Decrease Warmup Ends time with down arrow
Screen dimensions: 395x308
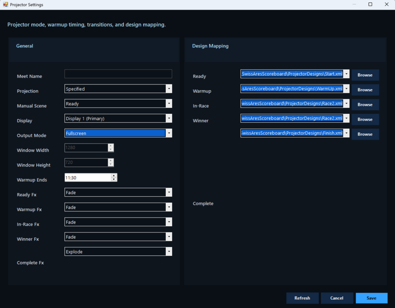pos(113,179)
